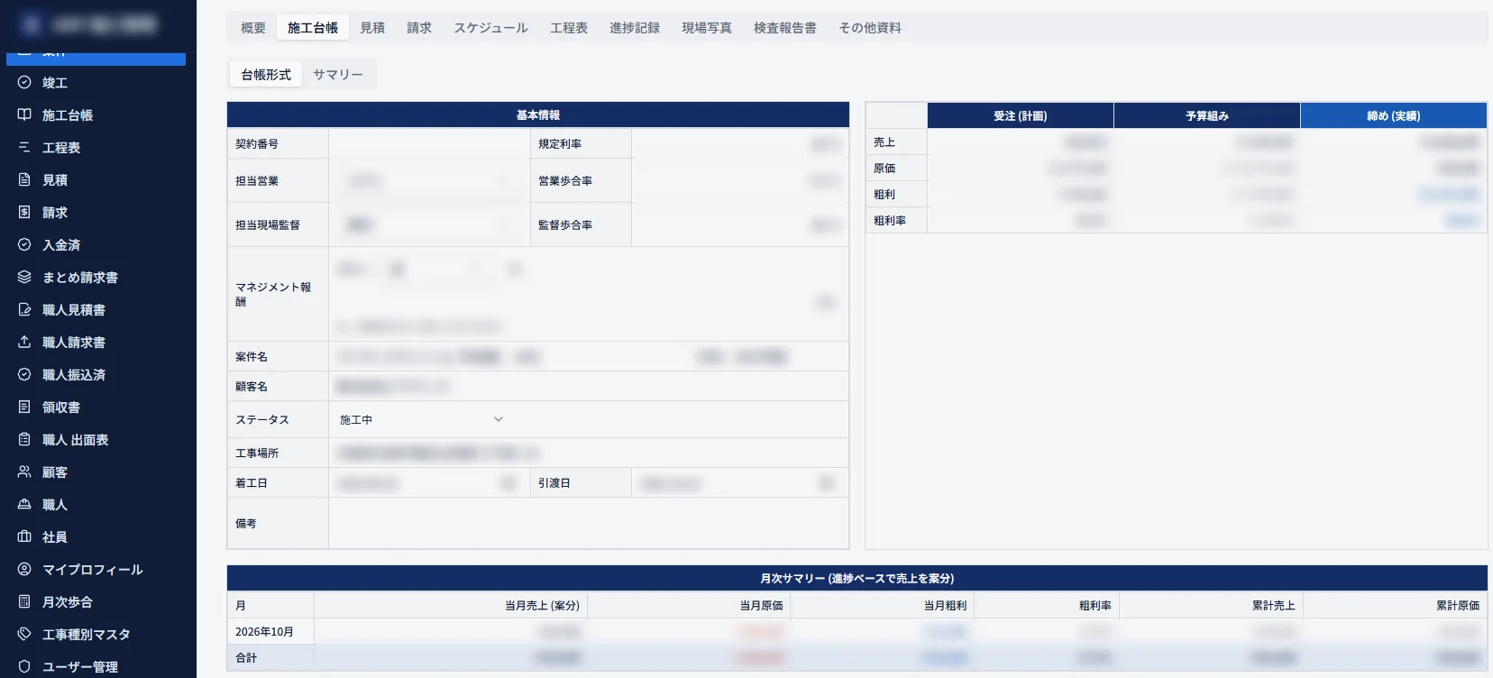Screen dimensions: 1493x678
Task: Click the 見積 document icon in sidebar
Action: [x=24, y=179]
